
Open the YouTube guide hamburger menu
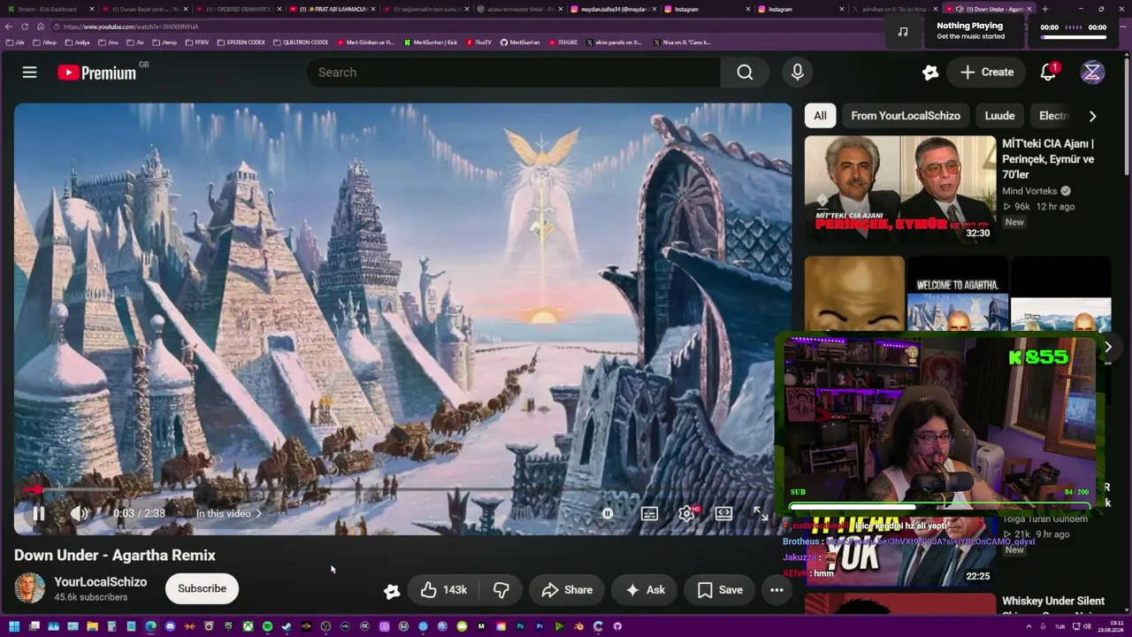tap(29, 73)
